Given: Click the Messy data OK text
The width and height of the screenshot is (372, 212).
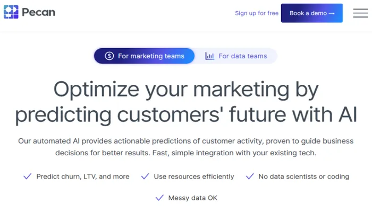Looking at the screenshot, I should [193, 198].
